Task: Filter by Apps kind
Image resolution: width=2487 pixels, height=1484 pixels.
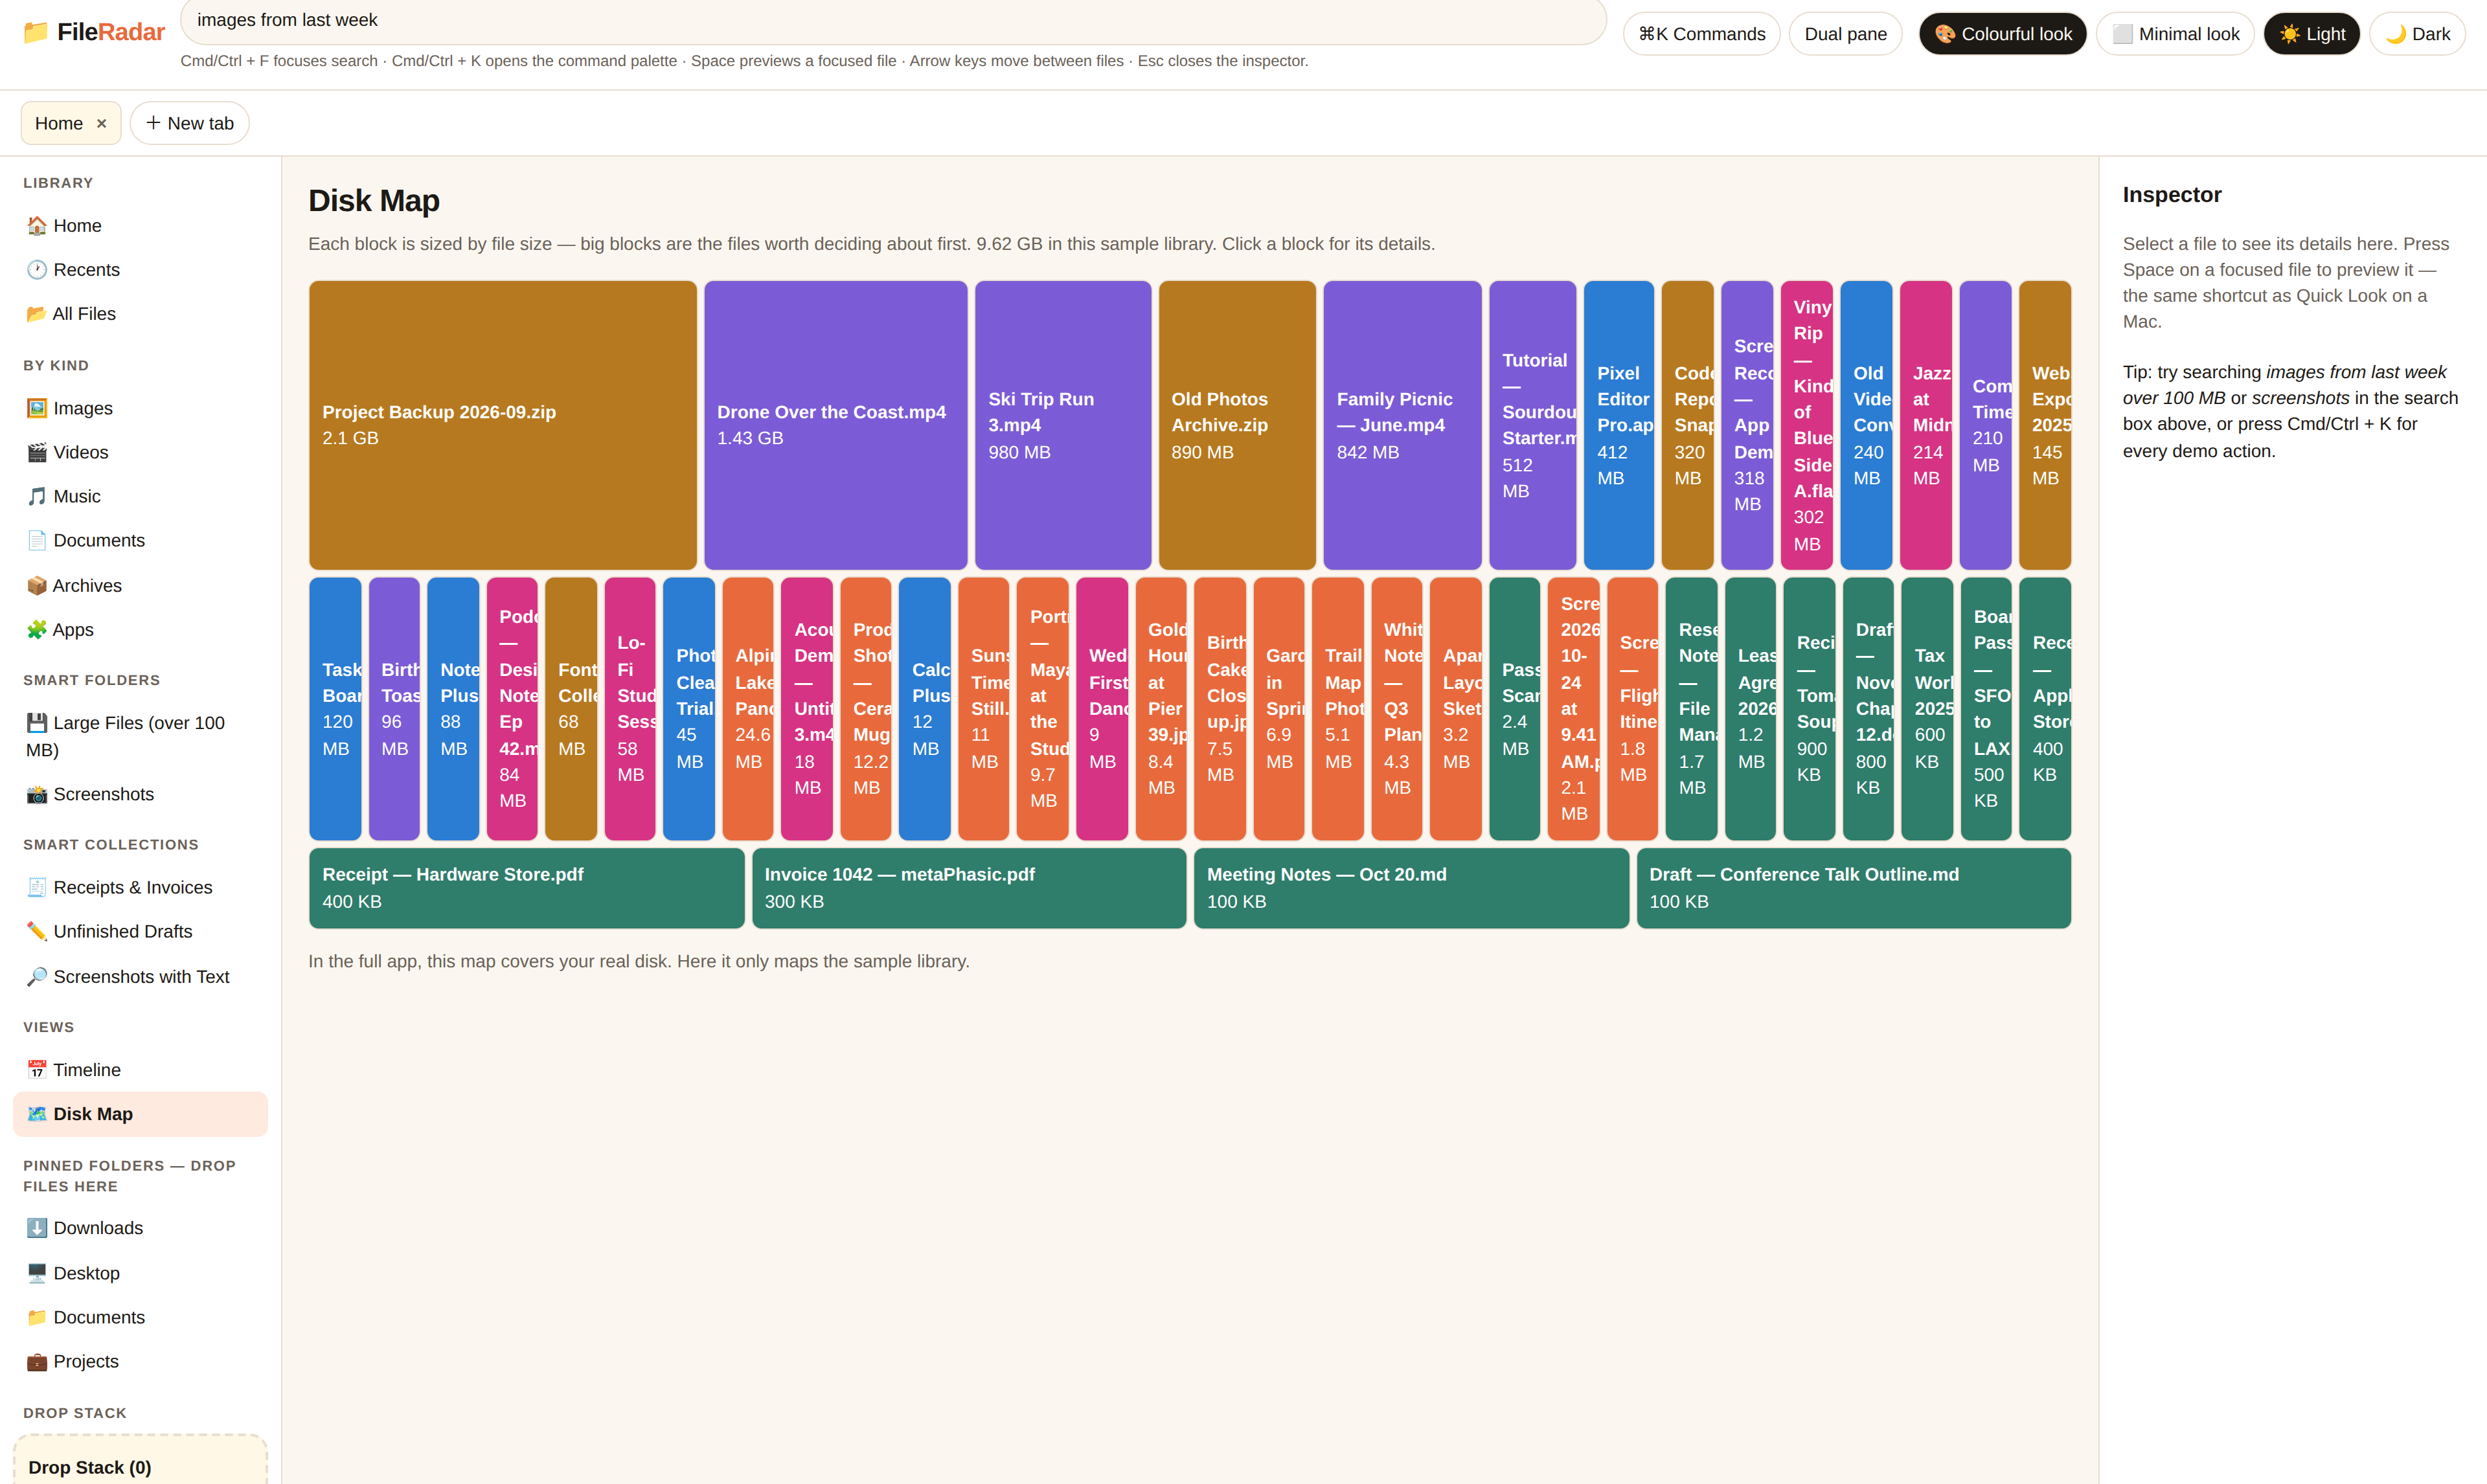Action: pyautogui.click(x=140, y=630)
